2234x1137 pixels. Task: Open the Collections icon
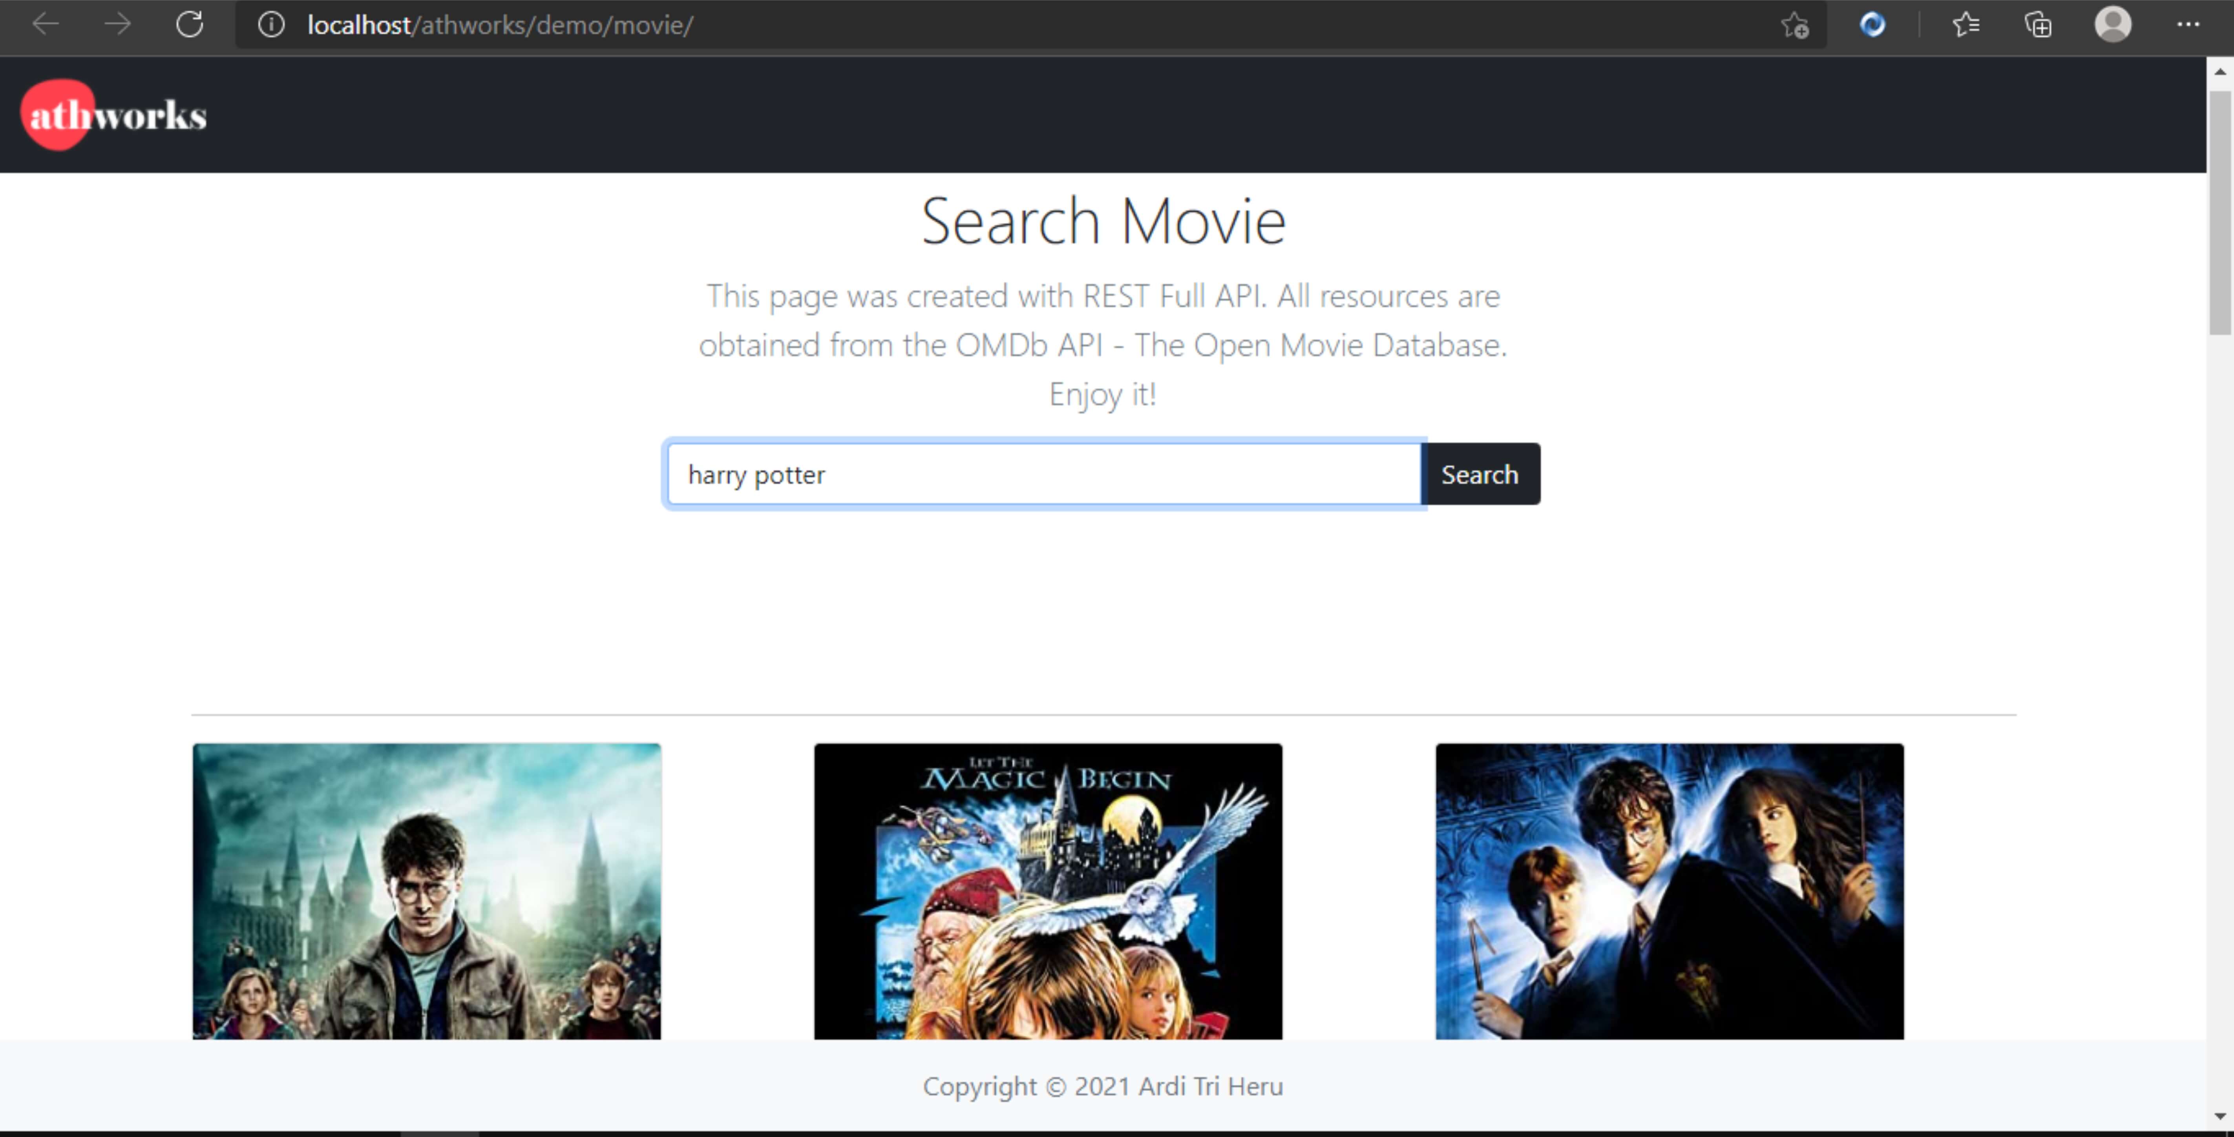point(2038,24)
